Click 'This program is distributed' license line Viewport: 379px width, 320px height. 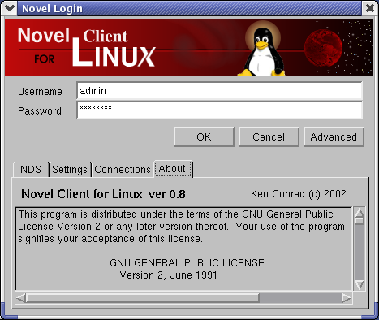click(176, 214)
